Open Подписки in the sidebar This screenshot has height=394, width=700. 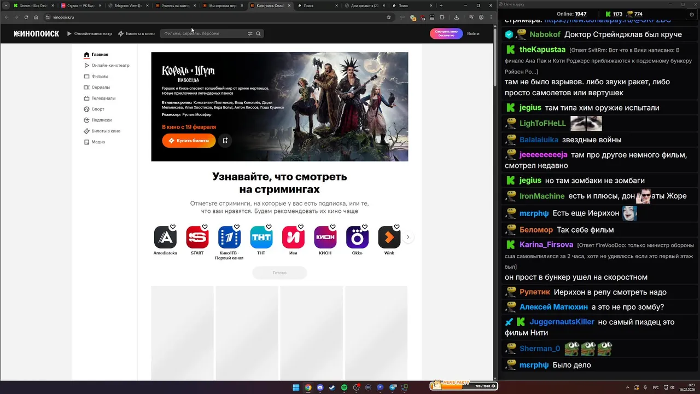click(98, 120)
